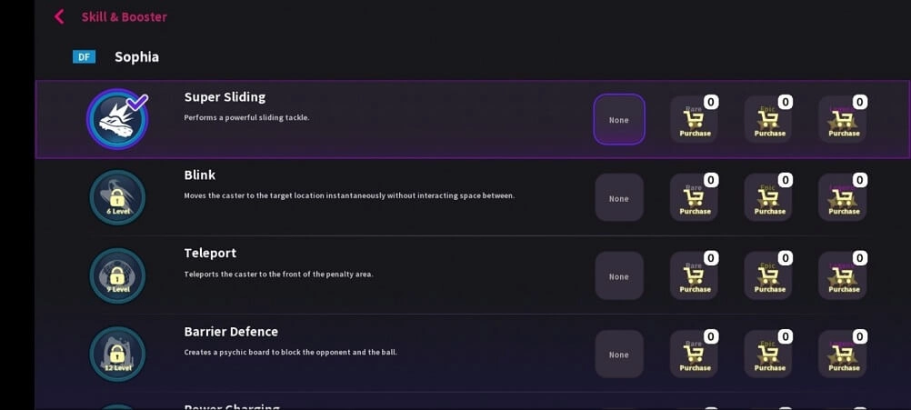911x410 pixels.
Task: Select None booster for Teleport
Action: (x=619, y=276)
